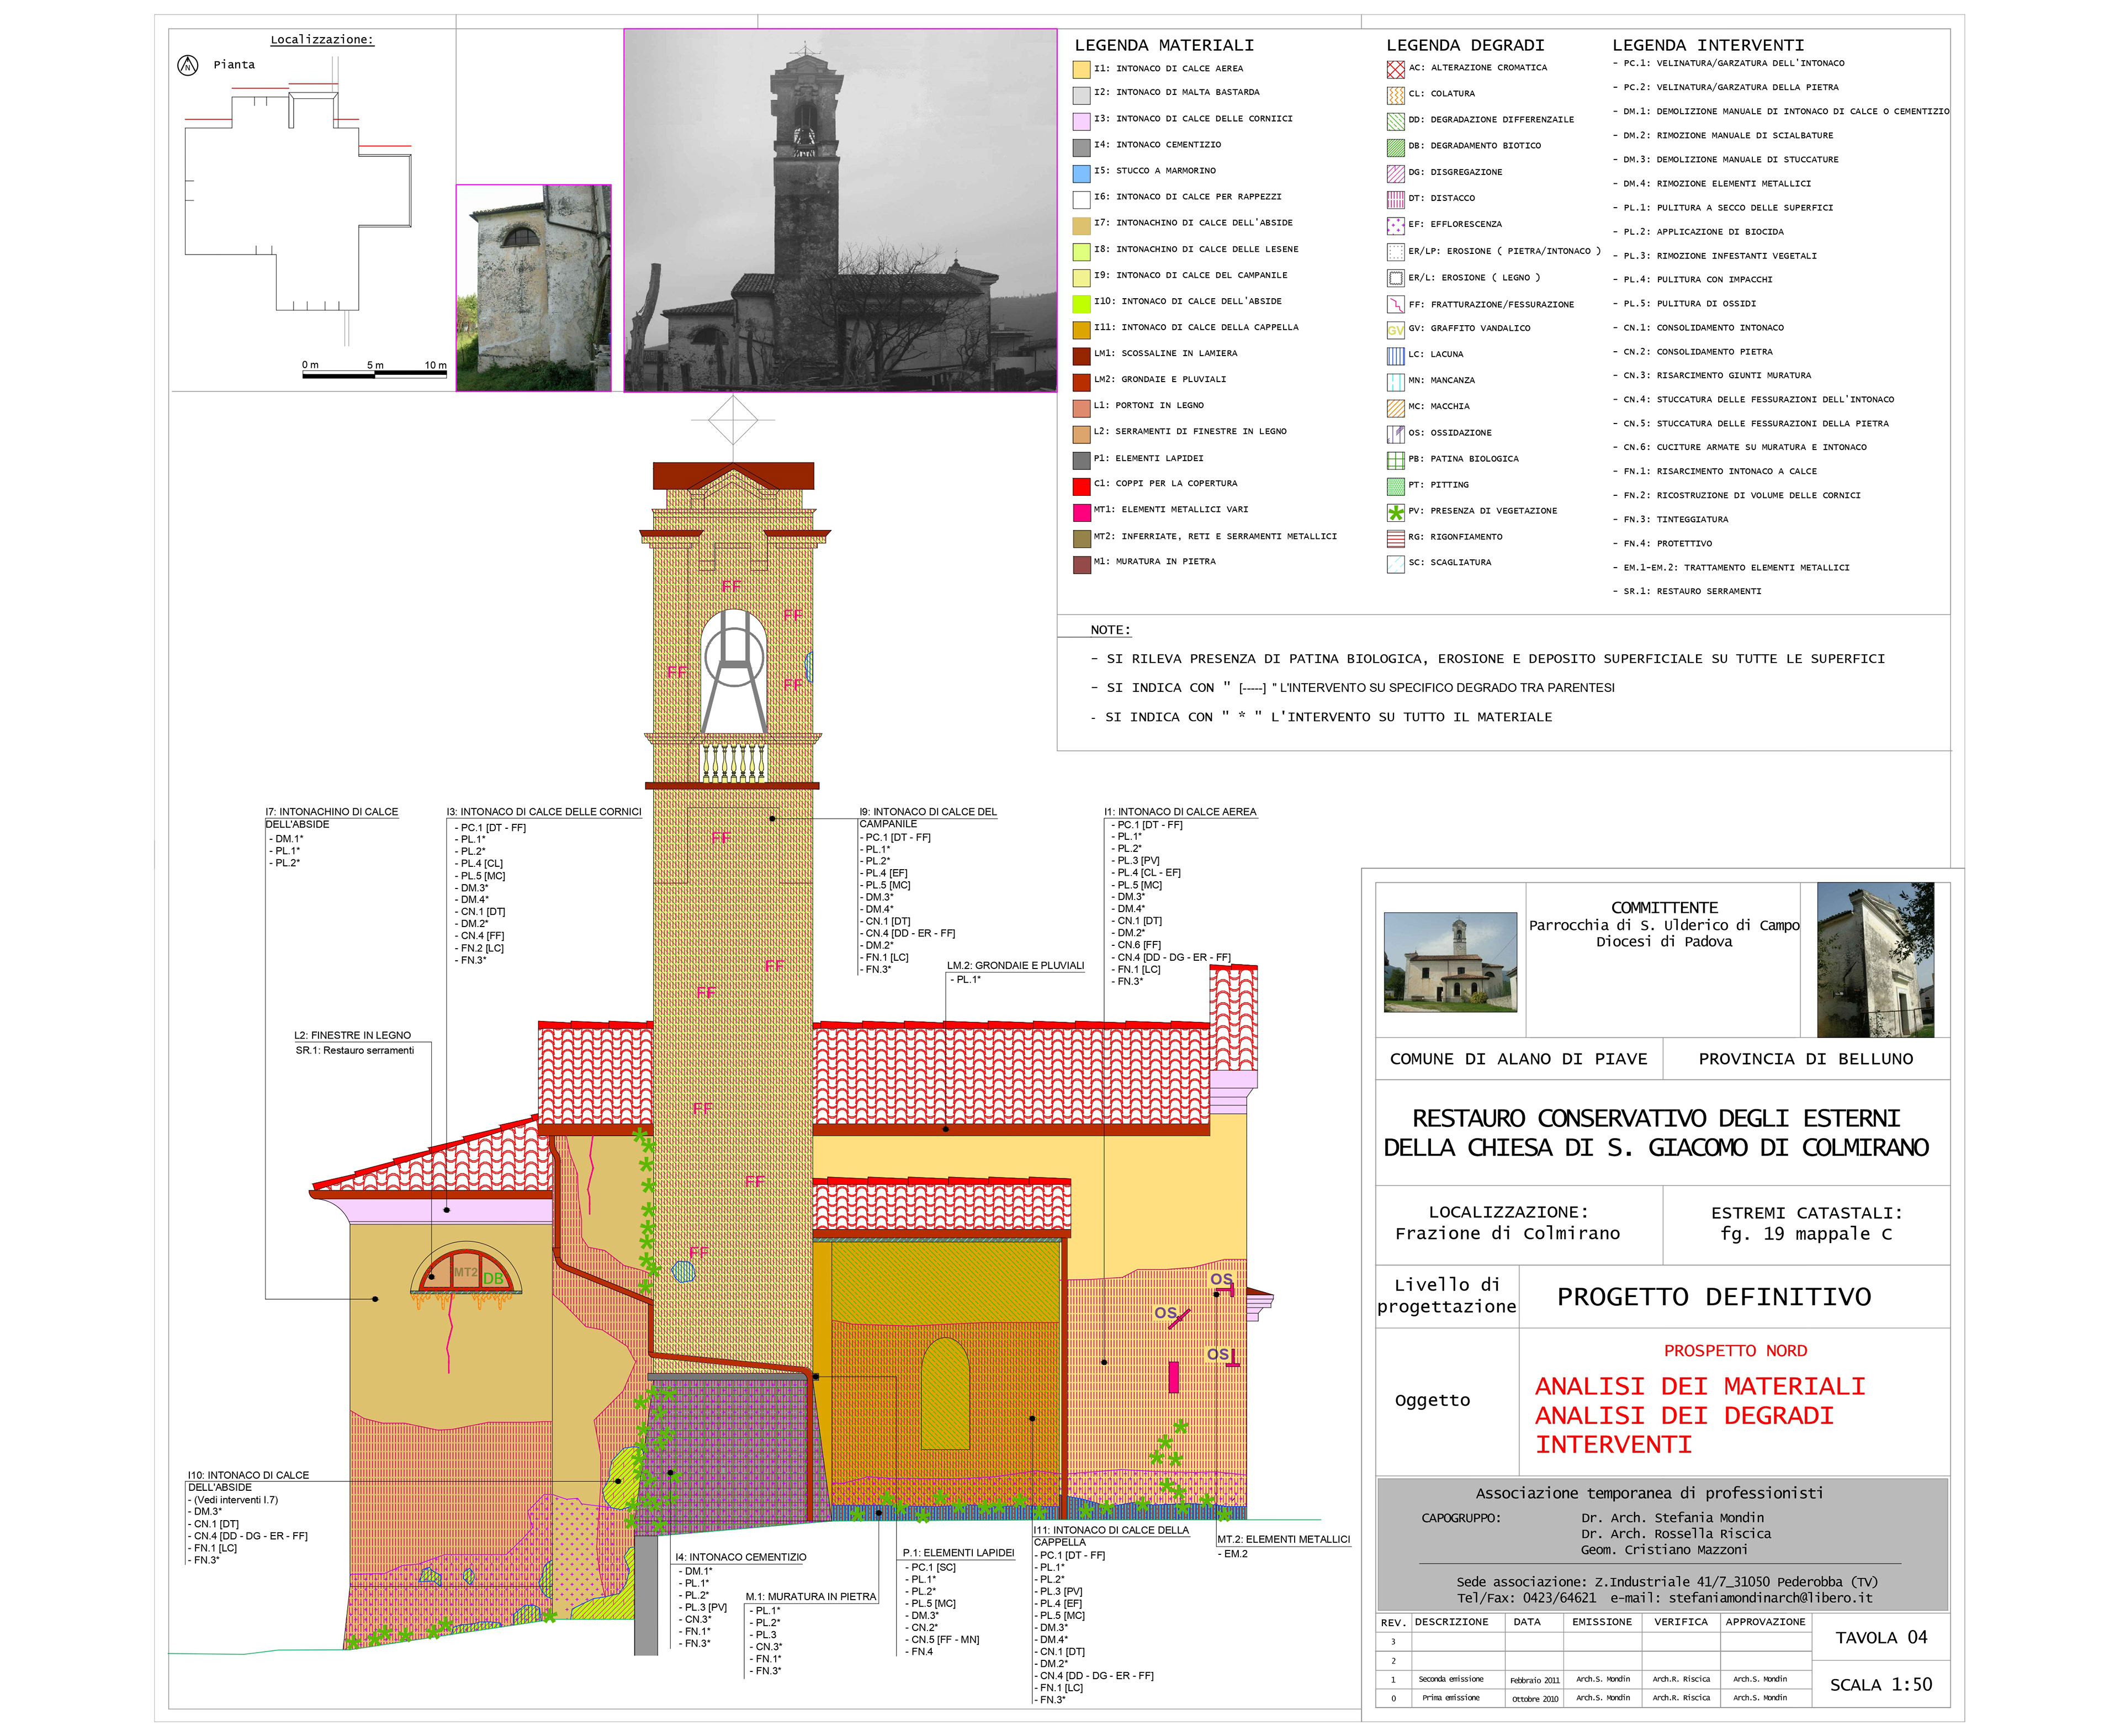
Task: Pick the red C1 Coppi per la Copertura swatch
Action: 1081,486
